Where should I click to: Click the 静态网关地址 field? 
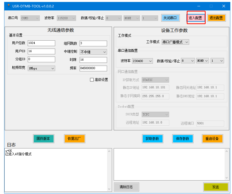click(210, 88)
